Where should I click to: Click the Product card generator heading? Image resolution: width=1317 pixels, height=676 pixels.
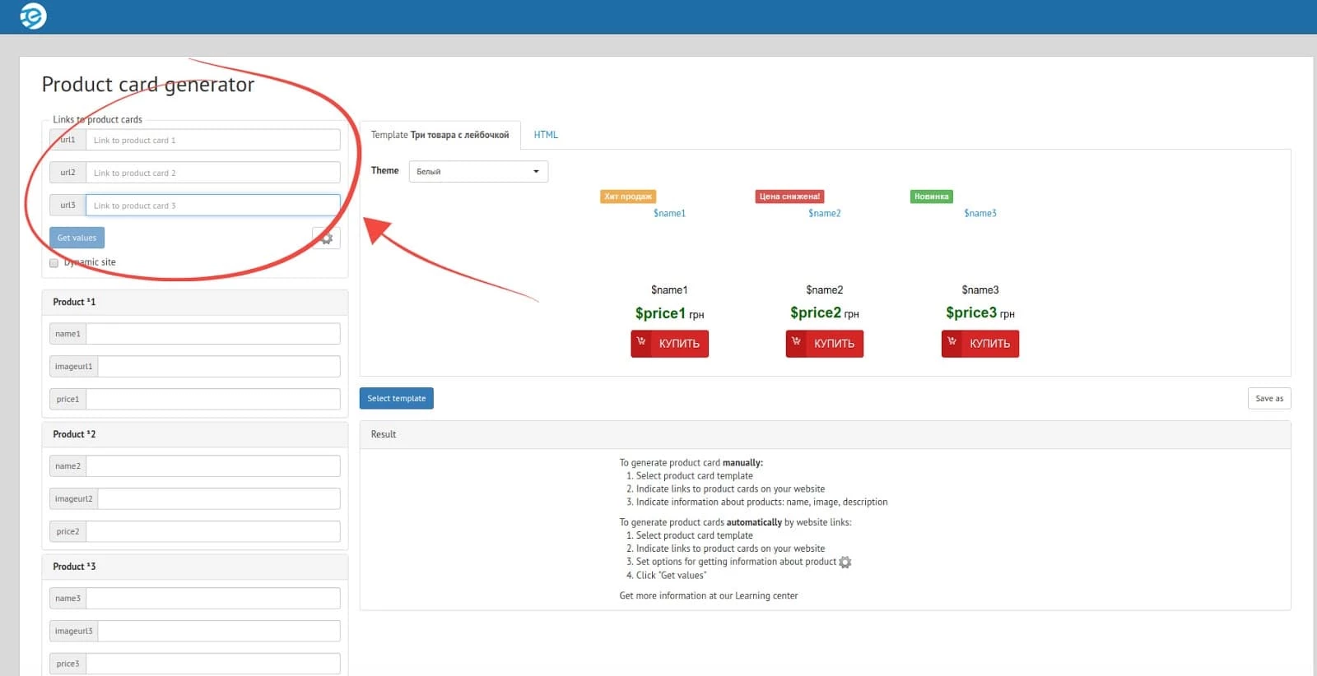pos(148,85)
